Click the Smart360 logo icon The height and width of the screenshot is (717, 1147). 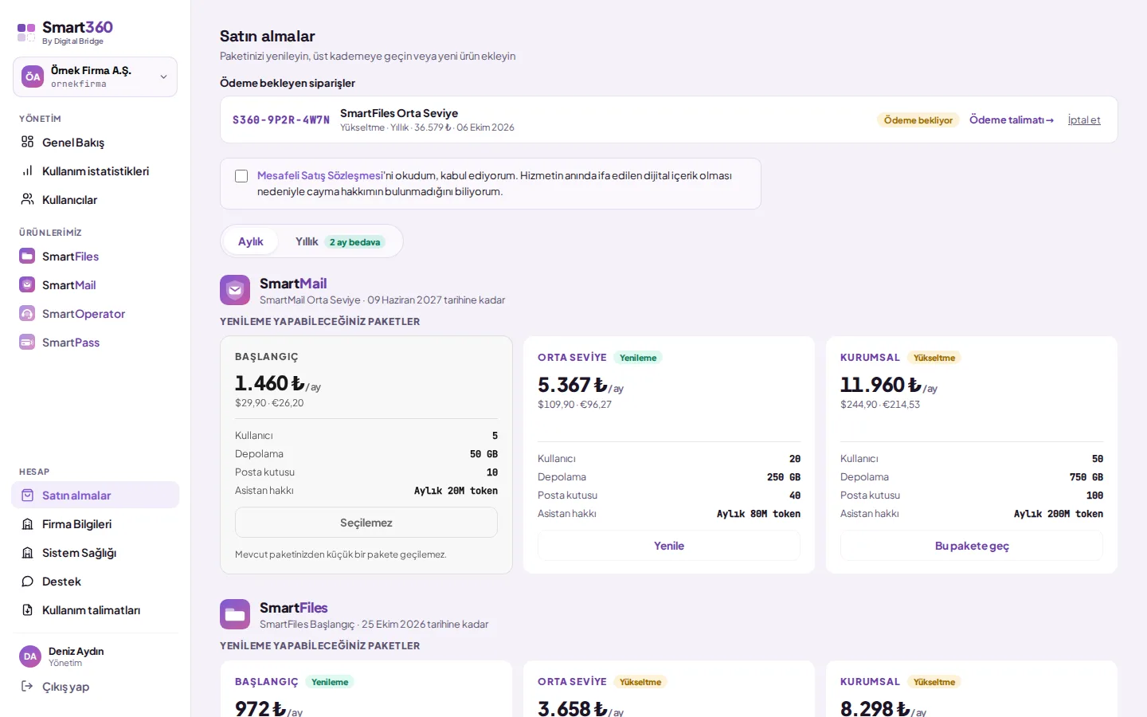(x=26, y=33)
